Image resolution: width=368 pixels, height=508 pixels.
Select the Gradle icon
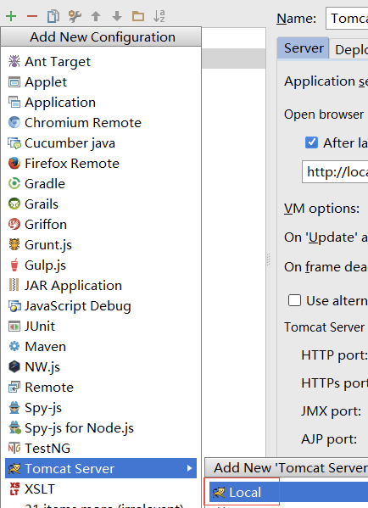[14, 184]
